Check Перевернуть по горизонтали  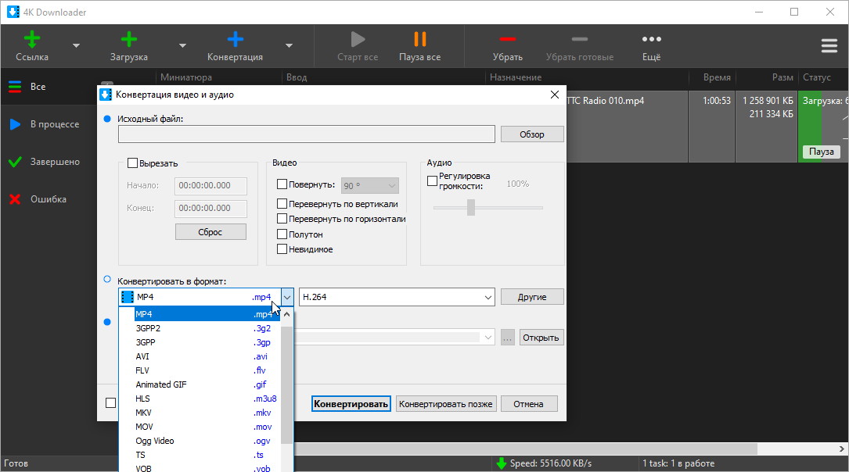282,219
